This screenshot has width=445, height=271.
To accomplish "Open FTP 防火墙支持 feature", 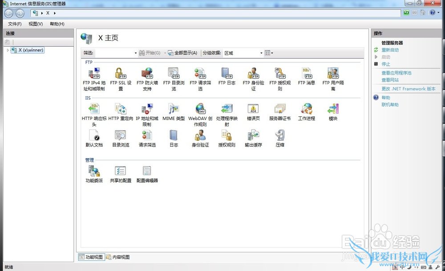I will click(x=147, y=79).
